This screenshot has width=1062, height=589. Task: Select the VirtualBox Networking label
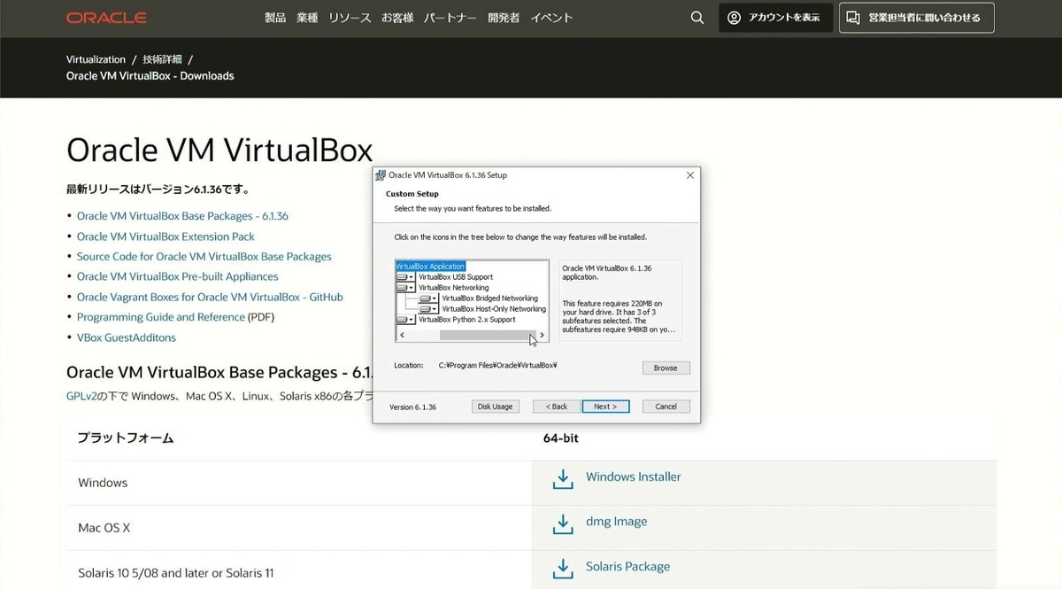coord(453,288)
